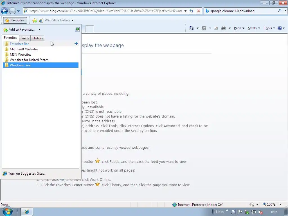This screenshot has height=216, width=288.
Task: Click Internet Explorer taskbar button
Action: click(27, 212)
